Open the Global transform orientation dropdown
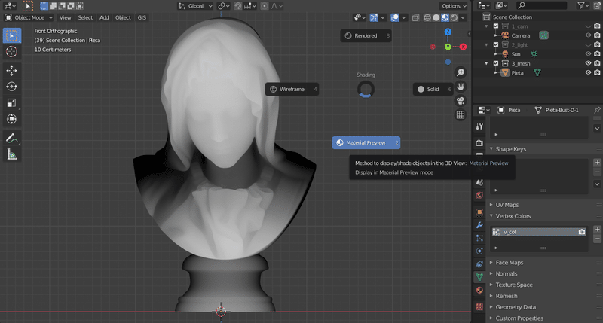 pos(195,6)
